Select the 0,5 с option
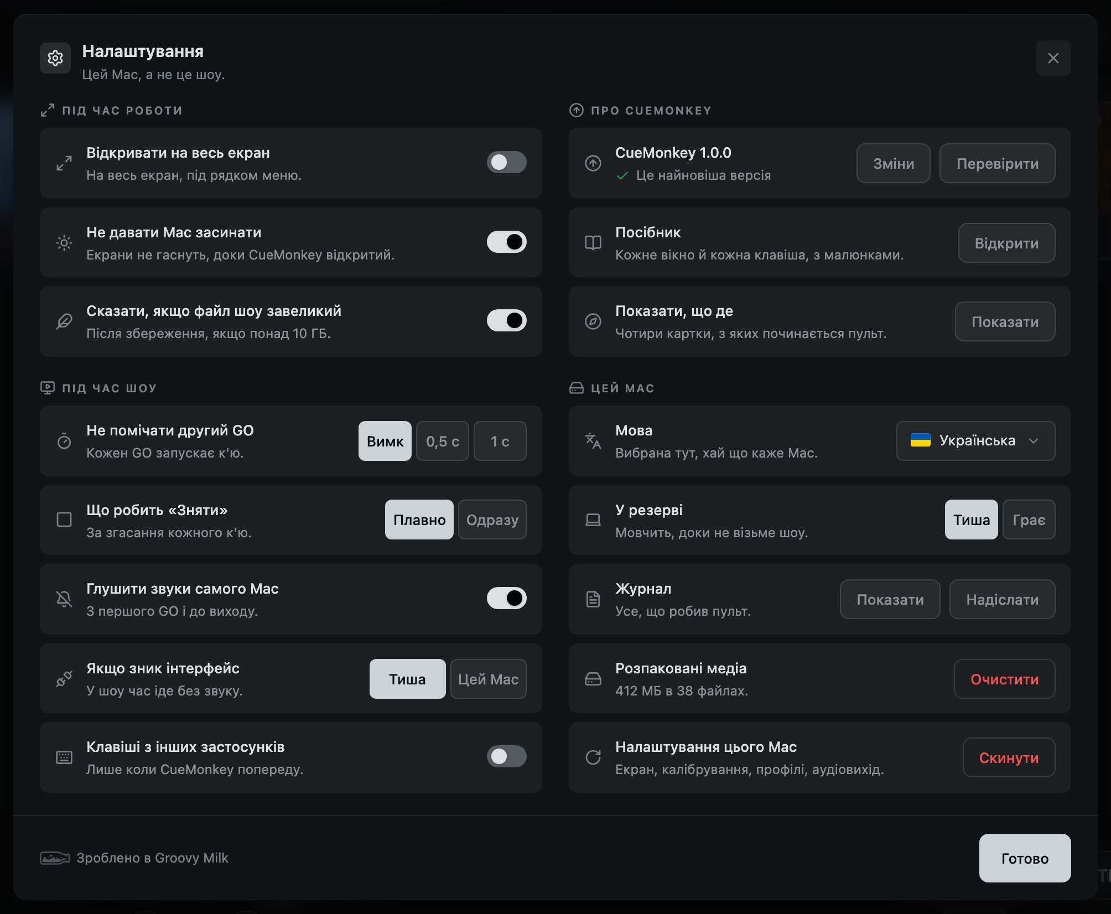The height and width of the screenshot is (914, 1111). click(x=443, y=441)
